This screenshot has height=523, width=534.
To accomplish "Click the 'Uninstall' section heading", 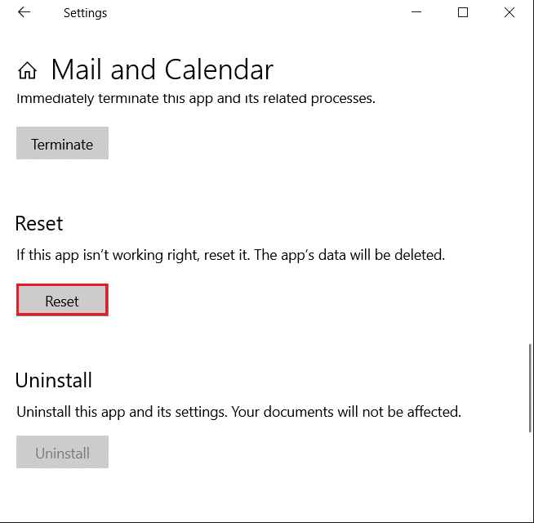I will (54, 380).
